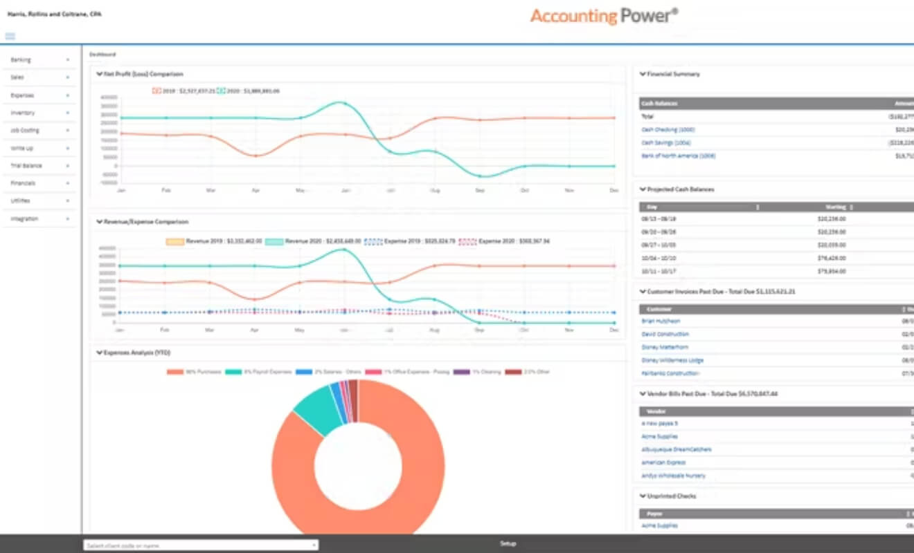Image resolution: width=914 pixels, height=553 pixels.
Task: Toggle the 2020 net profit legend series
Action: (x=221, y=91)
